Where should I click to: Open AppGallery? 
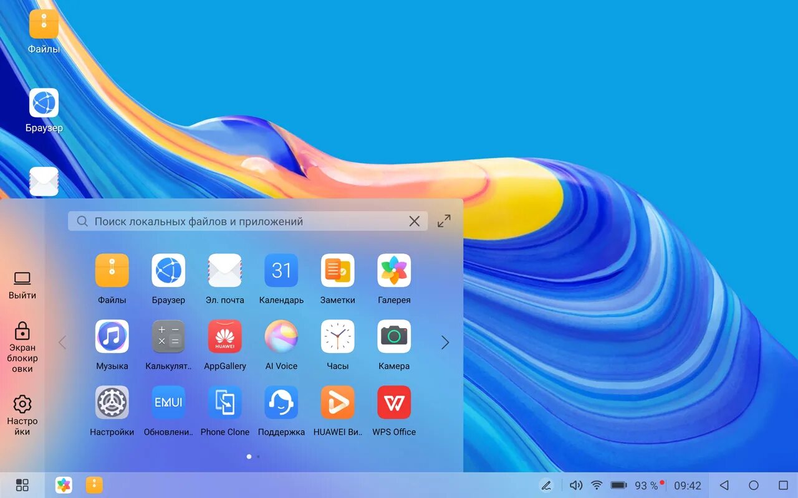(224, 336)
